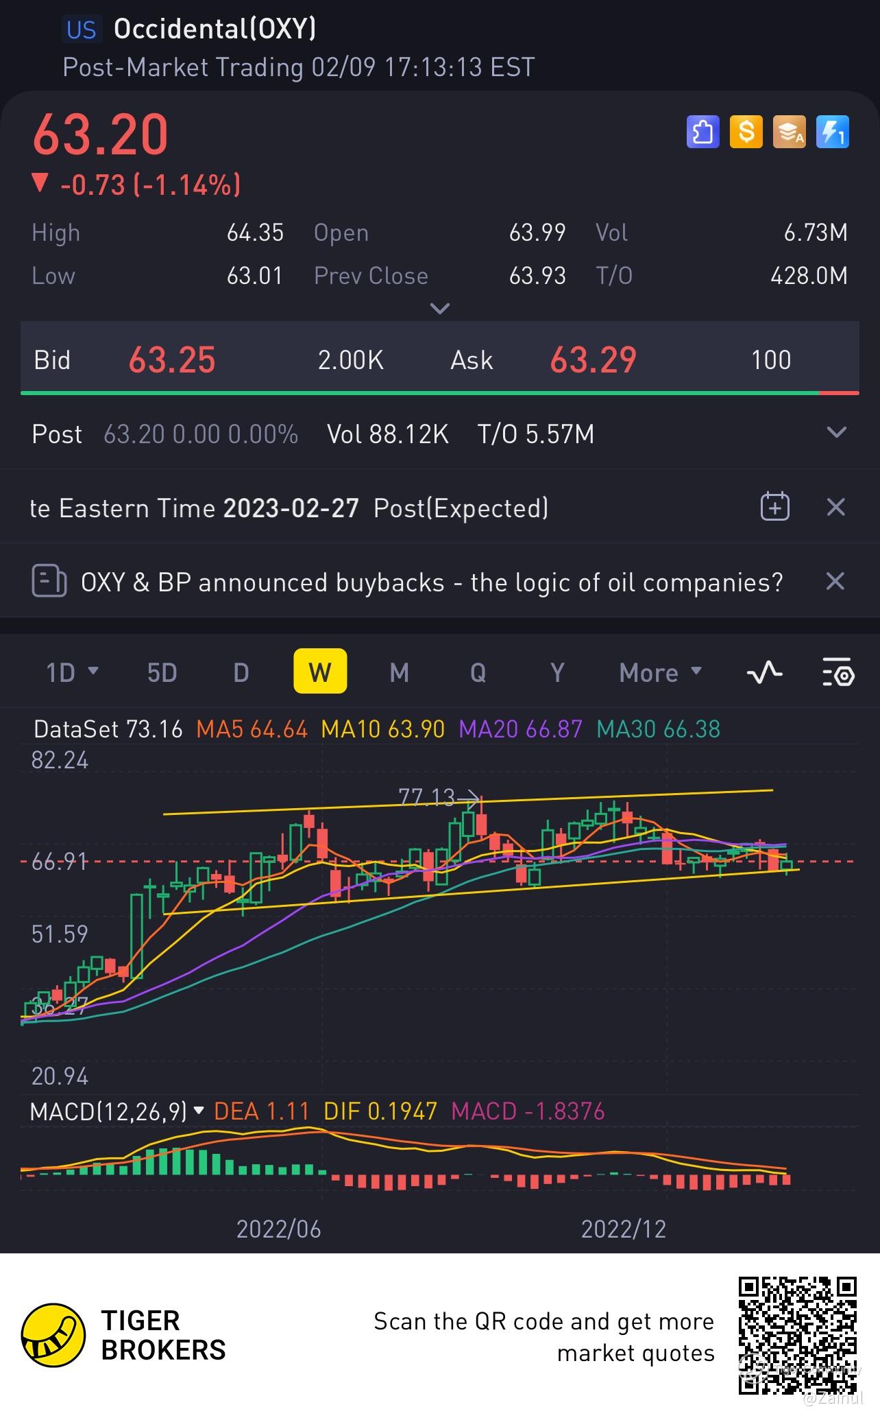880x1418 pixels.
Task: Switch to the 5D chart tab
Action: tap(162, 672)
